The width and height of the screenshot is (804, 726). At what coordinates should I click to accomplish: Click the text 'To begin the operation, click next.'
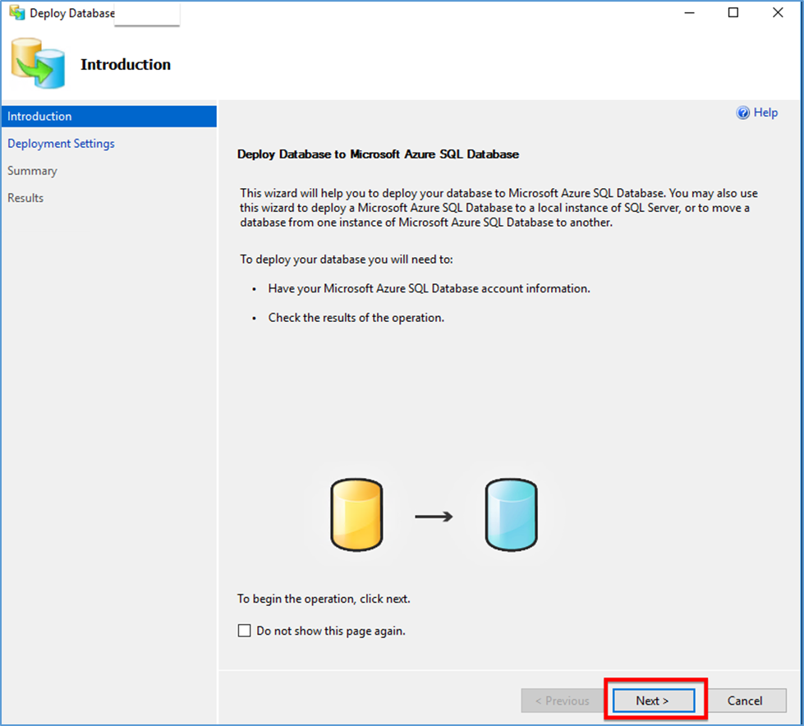324,599
